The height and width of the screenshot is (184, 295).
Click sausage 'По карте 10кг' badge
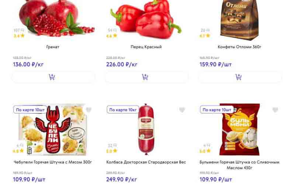[x=123, y=110]
